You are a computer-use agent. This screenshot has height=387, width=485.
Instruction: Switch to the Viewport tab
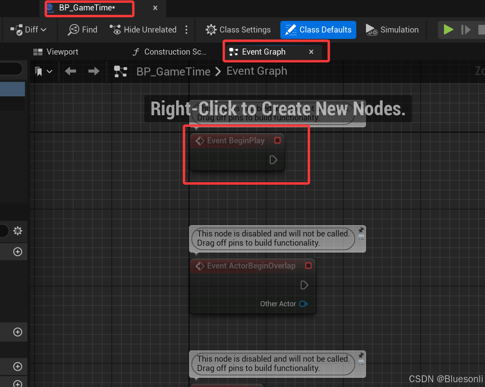(x=56, y=52)
